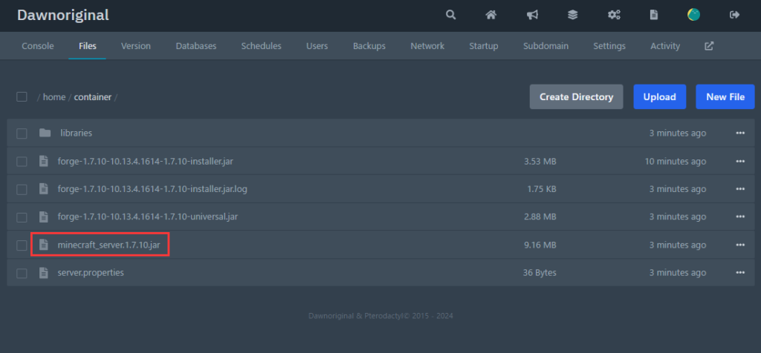Open options menu for server.properties

point(740,273)
